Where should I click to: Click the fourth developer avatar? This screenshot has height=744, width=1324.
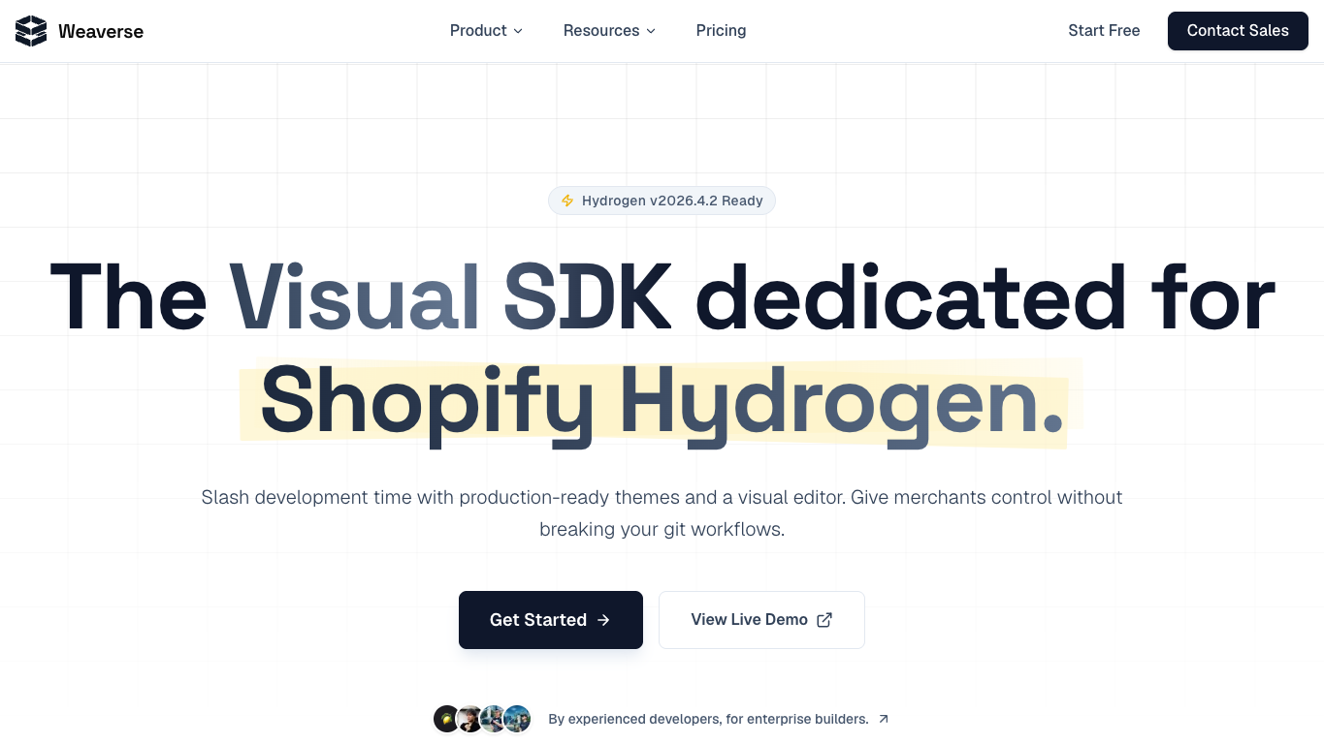point(518,719)
